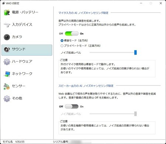Image resolution: width=166 pixels, height=144 pixels.
Task: Click the battery icon for 電源・バッテリー
Action: [7, 12]
